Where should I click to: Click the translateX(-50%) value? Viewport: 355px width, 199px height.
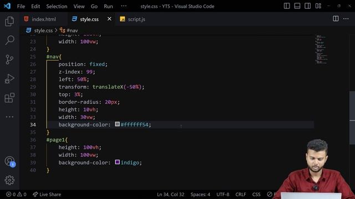117,87
